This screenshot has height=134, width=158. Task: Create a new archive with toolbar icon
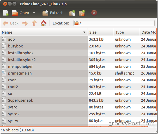point(6,13)
